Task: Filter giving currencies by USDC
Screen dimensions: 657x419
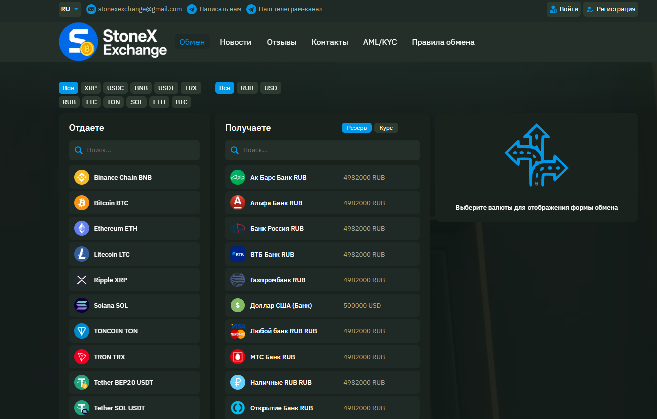Action: coord(116,88)
